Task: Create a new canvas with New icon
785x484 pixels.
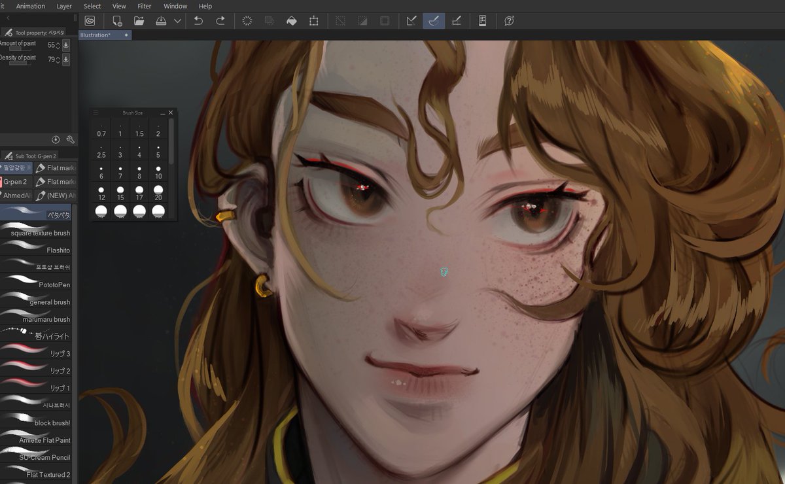Action: (117, 21)
